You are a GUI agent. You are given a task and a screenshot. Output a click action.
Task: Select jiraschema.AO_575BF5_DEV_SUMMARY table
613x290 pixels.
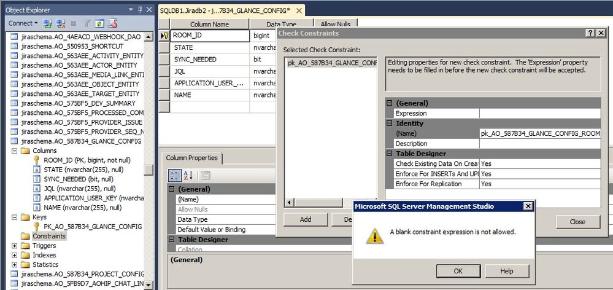point(78,103)
